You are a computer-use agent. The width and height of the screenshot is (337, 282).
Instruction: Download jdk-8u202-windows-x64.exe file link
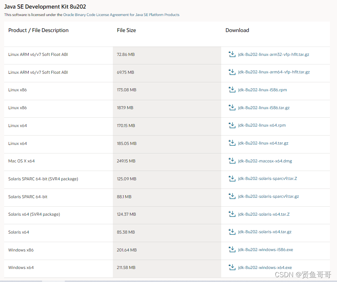pyautogui.click(x=265, y=267)
